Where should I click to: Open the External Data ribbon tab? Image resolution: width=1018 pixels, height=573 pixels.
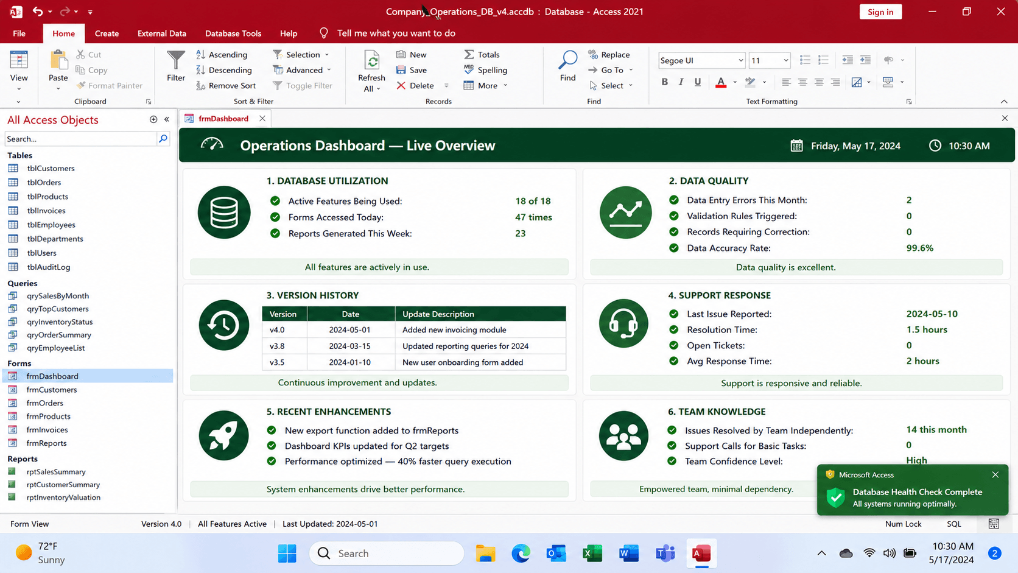(162, 33)
